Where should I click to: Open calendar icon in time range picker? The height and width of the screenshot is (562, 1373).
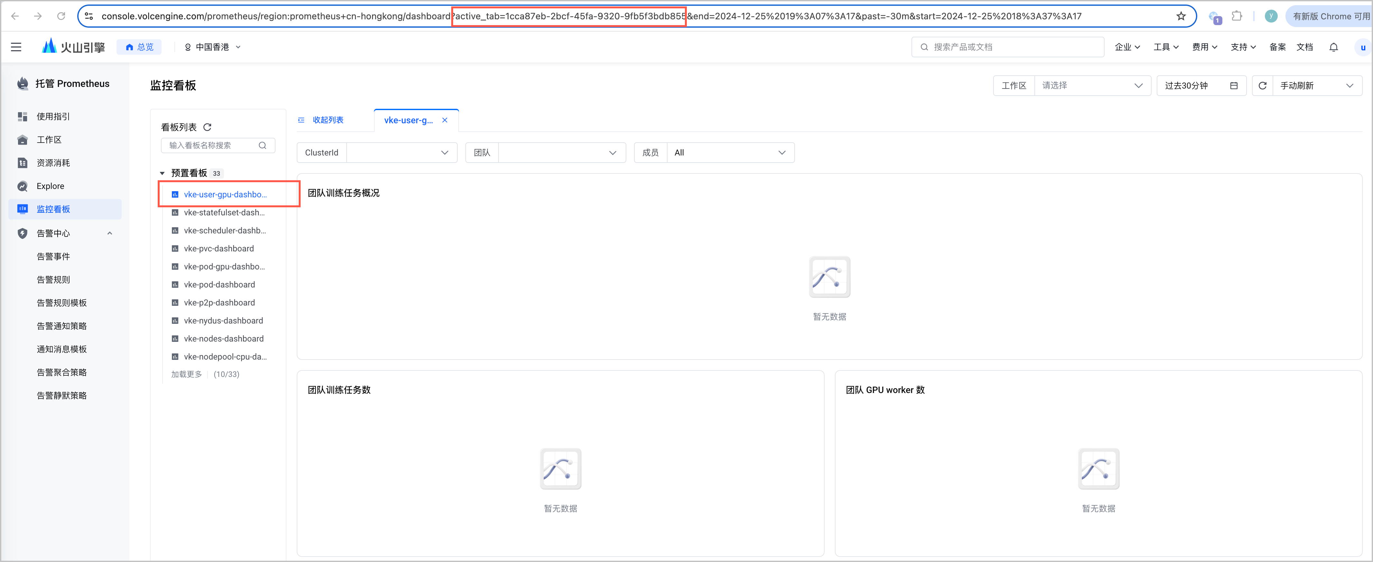(x=1233, y=85)
